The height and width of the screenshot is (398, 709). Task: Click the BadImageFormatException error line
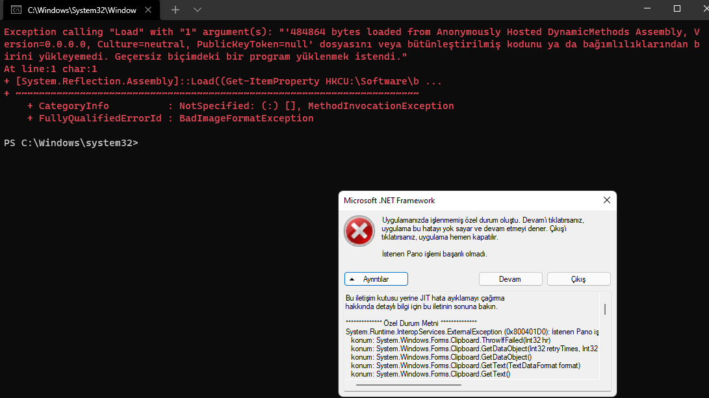pos(170,118)
